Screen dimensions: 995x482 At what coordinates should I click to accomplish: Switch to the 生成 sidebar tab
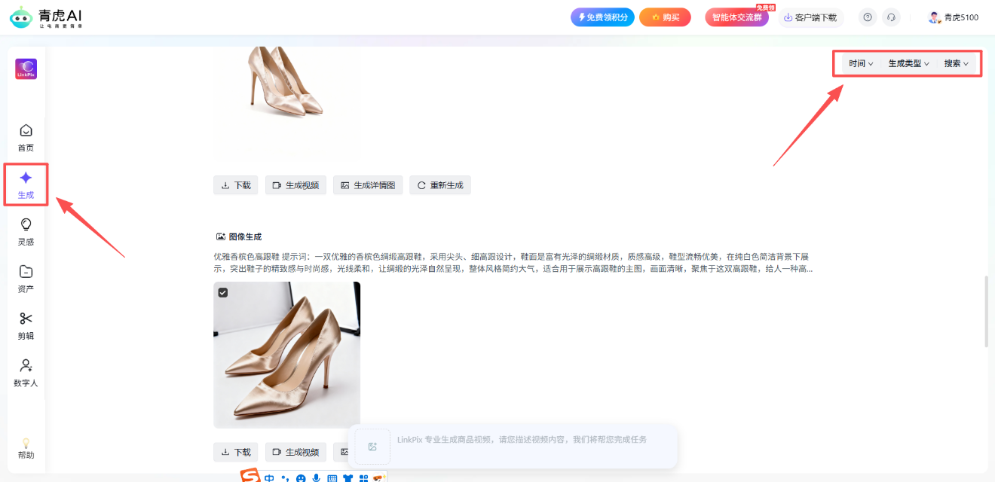pyautogui.click(x=26, y=185)
